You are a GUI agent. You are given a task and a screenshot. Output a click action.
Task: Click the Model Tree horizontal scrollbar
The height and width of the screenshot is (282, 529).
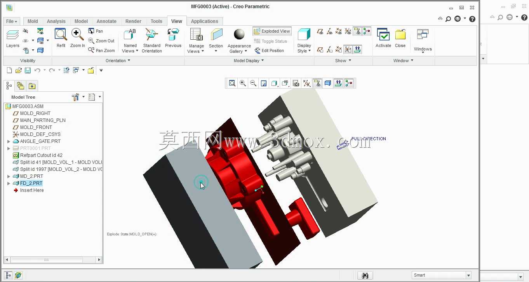[x=46, y=259]
